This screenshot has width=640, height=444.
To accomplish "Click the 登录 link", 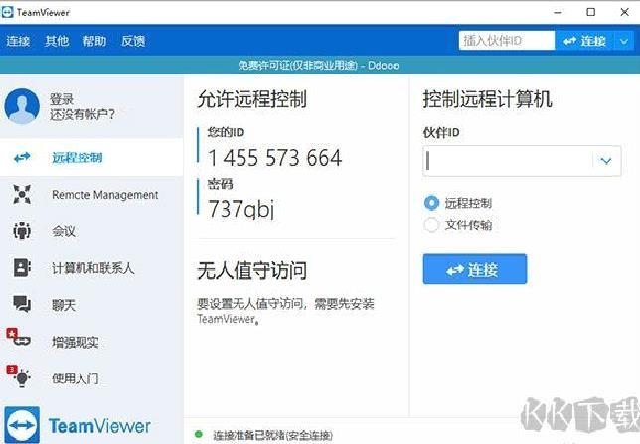I will click(x=62, y=99).
